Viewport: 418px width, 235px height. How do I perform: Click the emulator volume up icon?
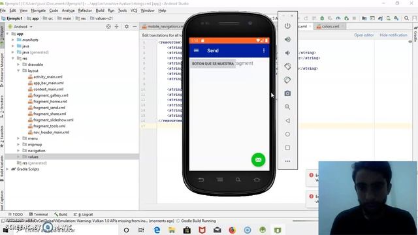(x=287, y=39)
